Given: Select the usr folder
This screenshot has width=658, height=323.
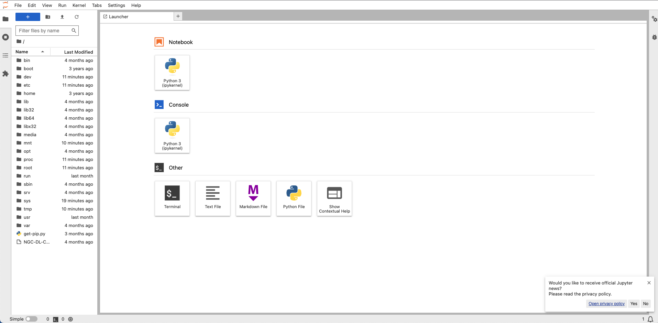Looking at the screenshot, I should pyautogui.click(x=55, y=217).
